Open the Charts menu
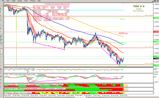159x98 pixels. click(20, 1)
